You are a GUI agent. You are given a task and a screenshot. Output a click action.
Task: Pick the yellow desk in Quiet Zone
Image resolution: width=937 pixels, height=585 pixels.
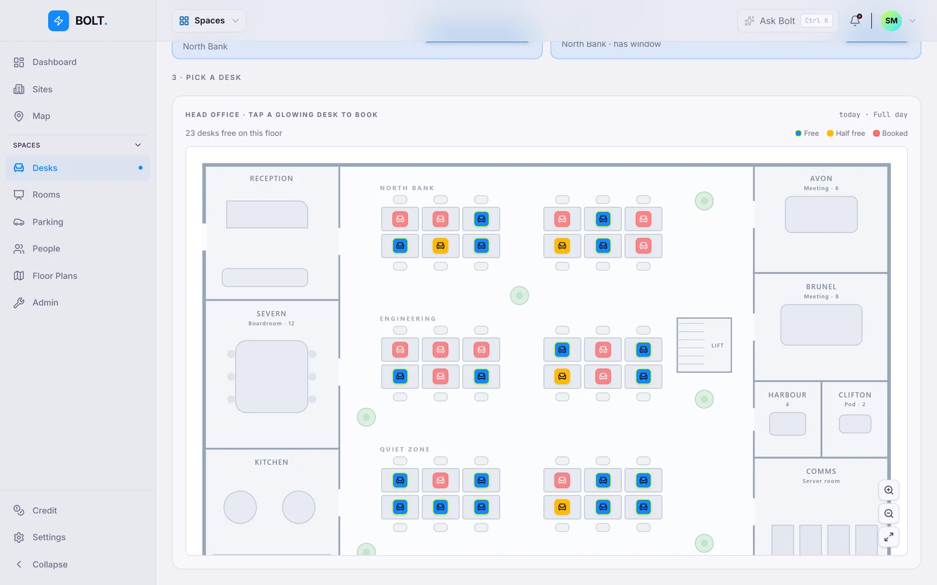pyautogui.click(x=562, y=507)
